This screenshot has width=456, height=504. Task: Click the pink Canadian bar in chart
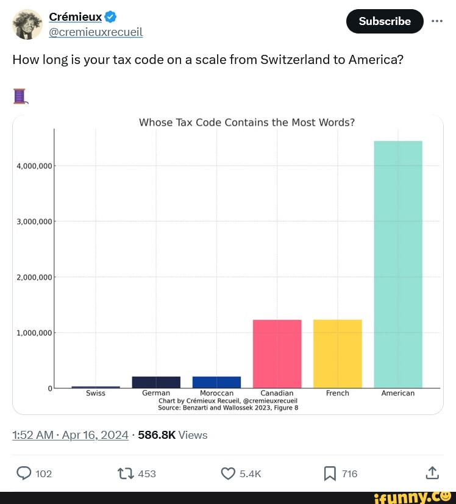(277, 353)
